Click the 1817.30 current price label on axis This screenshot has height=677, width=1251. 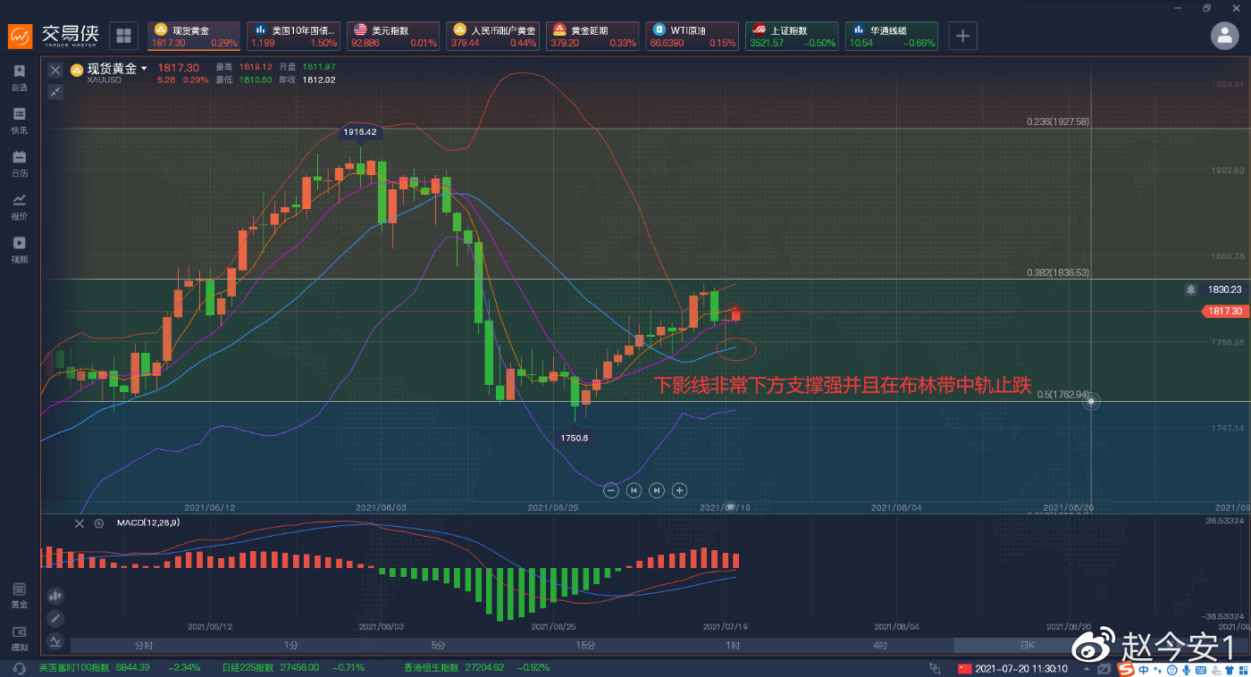1224,311
